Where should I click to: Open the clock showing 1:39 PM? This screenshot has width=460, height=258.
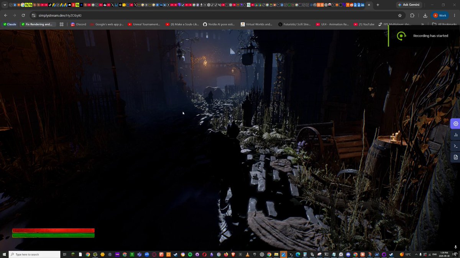[x=444, y=254]
